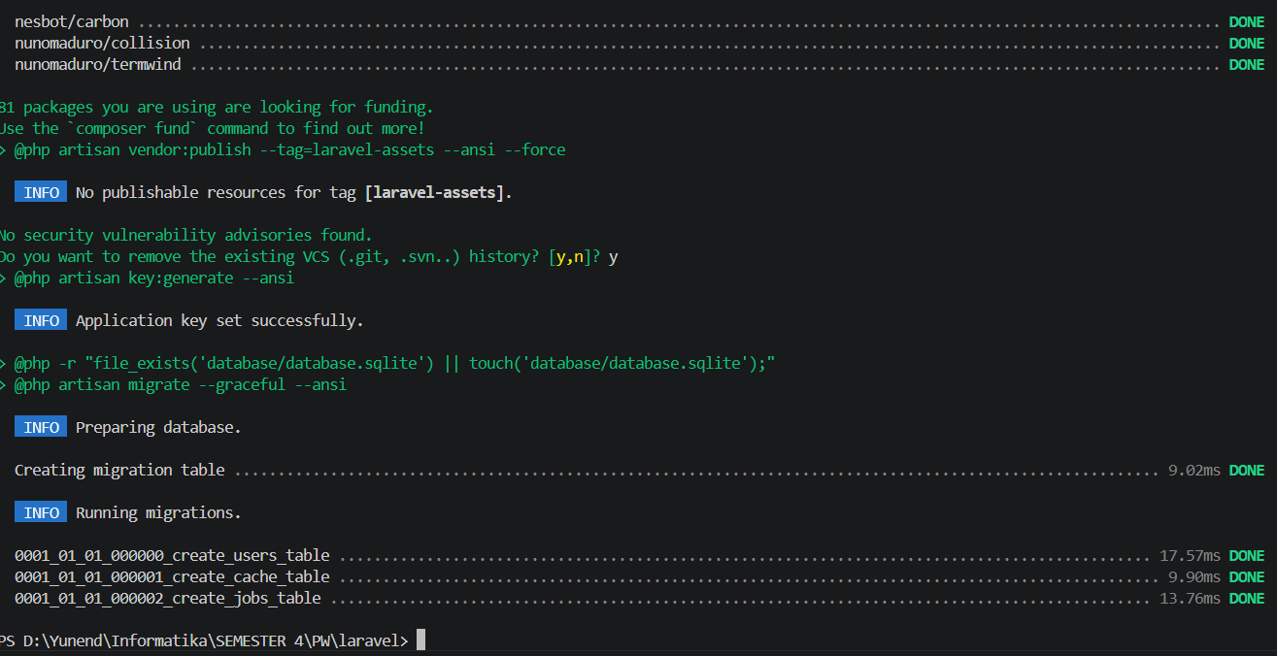Screen dimensions: 1277x656
Task: Click the artisan migrate --graceful command line
Action: pyautogui.click(x=173, y=384)
